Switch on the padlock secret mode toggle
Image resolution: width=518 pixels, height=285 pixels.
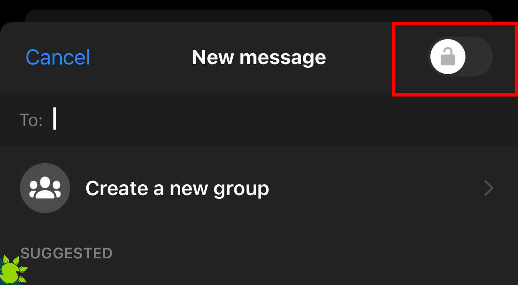tap(460, 57)
